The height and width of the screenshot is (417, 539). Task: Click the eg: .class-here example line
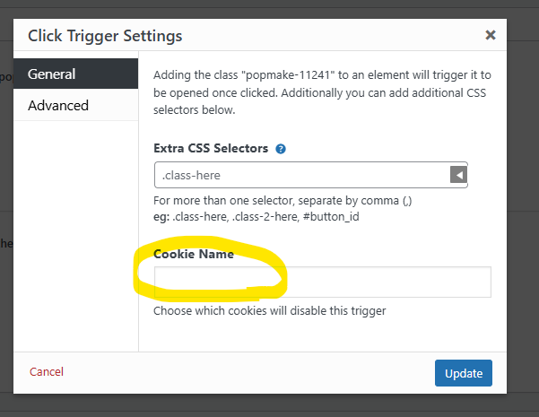(256, 217)
